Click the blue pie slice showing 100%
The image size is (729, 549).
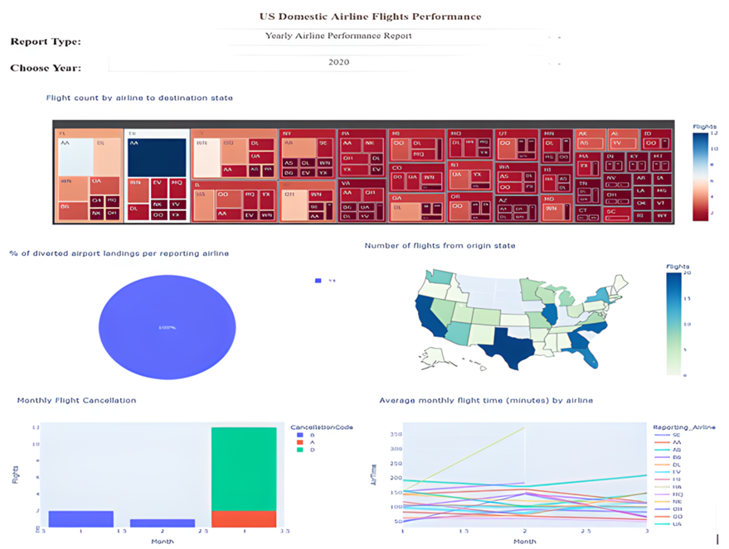point(166,327)
